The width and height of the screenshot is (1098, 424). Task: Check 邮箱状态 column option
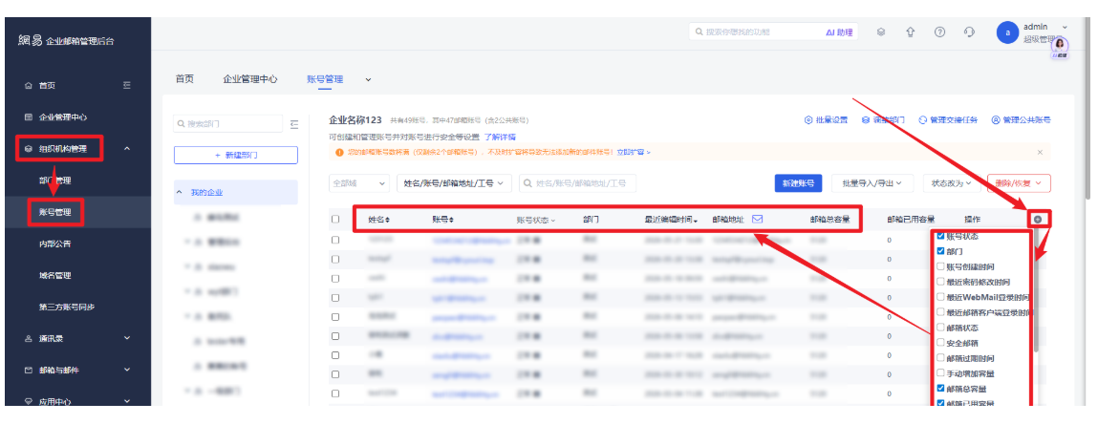941,328
